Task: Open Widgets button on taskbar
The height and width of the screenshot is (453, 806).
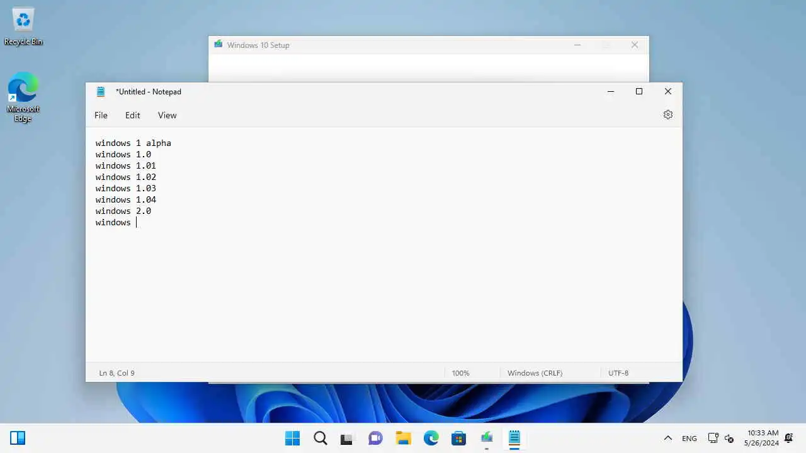Action: (18, 438)
